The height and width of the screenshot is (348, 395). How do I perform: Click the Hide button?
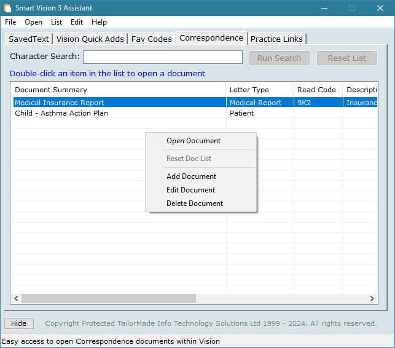click(x=19, y=323)
